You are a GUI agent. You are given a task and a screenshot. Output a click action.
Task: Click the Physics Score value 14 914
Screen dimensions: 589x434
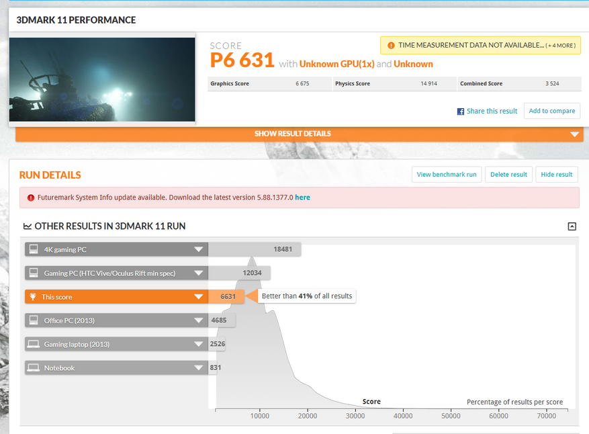[428, 83]
